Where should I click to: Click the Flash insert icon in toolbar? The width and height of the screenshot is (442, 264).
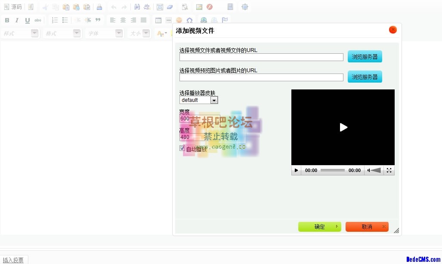point(210,7)
